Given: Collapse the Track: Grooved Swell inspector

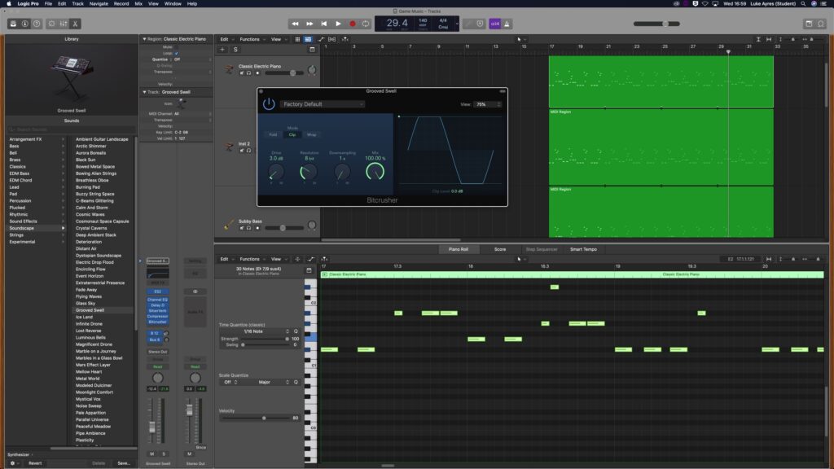Looking at the screenshot, I should 144,92.
